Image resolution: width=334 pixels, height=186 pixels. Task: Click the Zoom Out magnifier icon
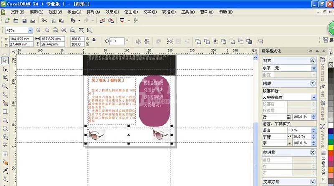tap(47, 30)
